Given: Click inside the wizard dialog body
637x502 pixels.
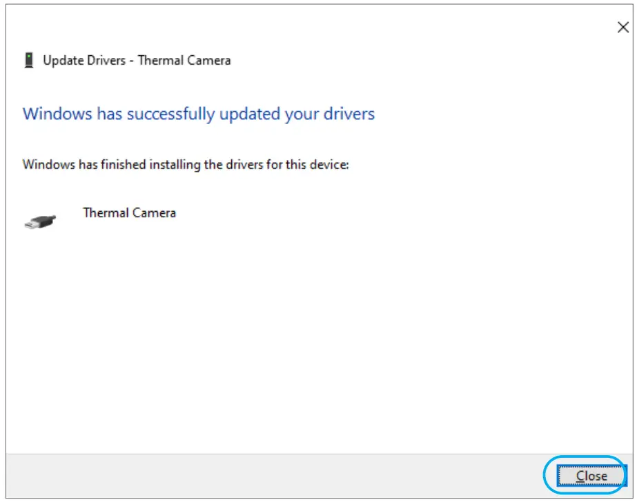Looking at the screenshot, I should point(317,310).
